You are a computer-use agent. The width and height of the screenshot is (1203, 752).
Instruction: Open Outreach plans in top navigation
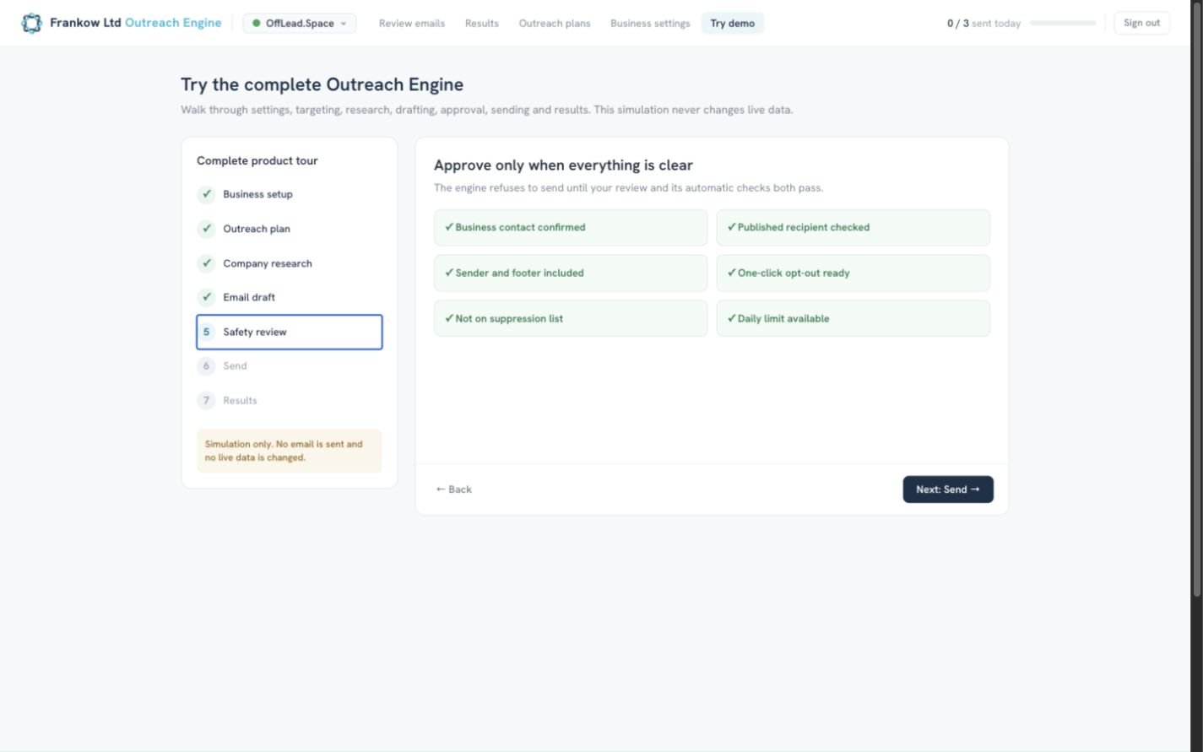[555, 23]
